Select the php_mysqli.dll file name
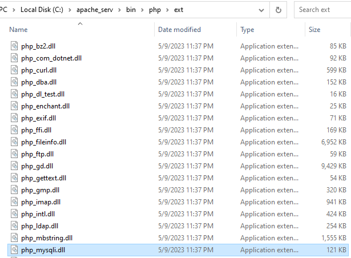351x258 pixels. (x=43, y=250)
